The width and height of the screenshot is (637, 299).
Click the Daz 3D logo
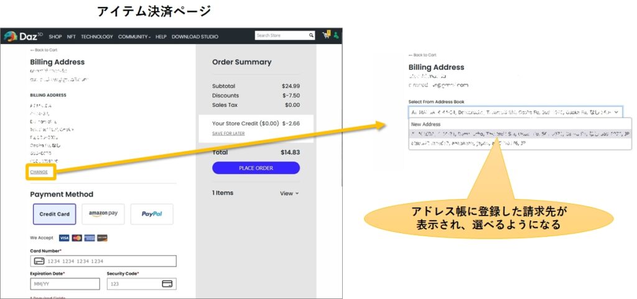[23, 36]
